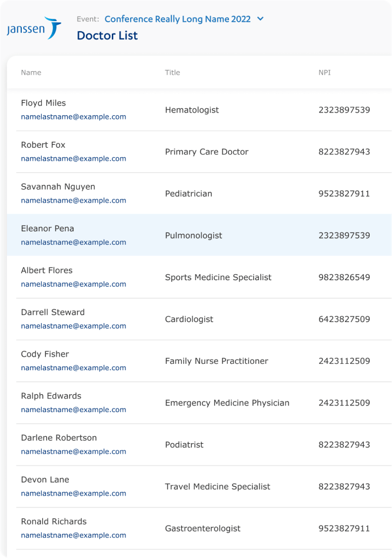Select the Darrell Steward cardiologist row
The height and width of the screenshot is (558, 392).
click(x=196, y=319)
